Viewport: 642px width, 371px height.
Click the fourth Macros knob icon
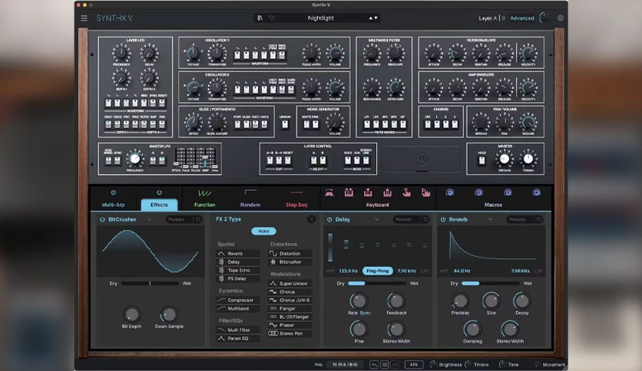tap(536, 192)
